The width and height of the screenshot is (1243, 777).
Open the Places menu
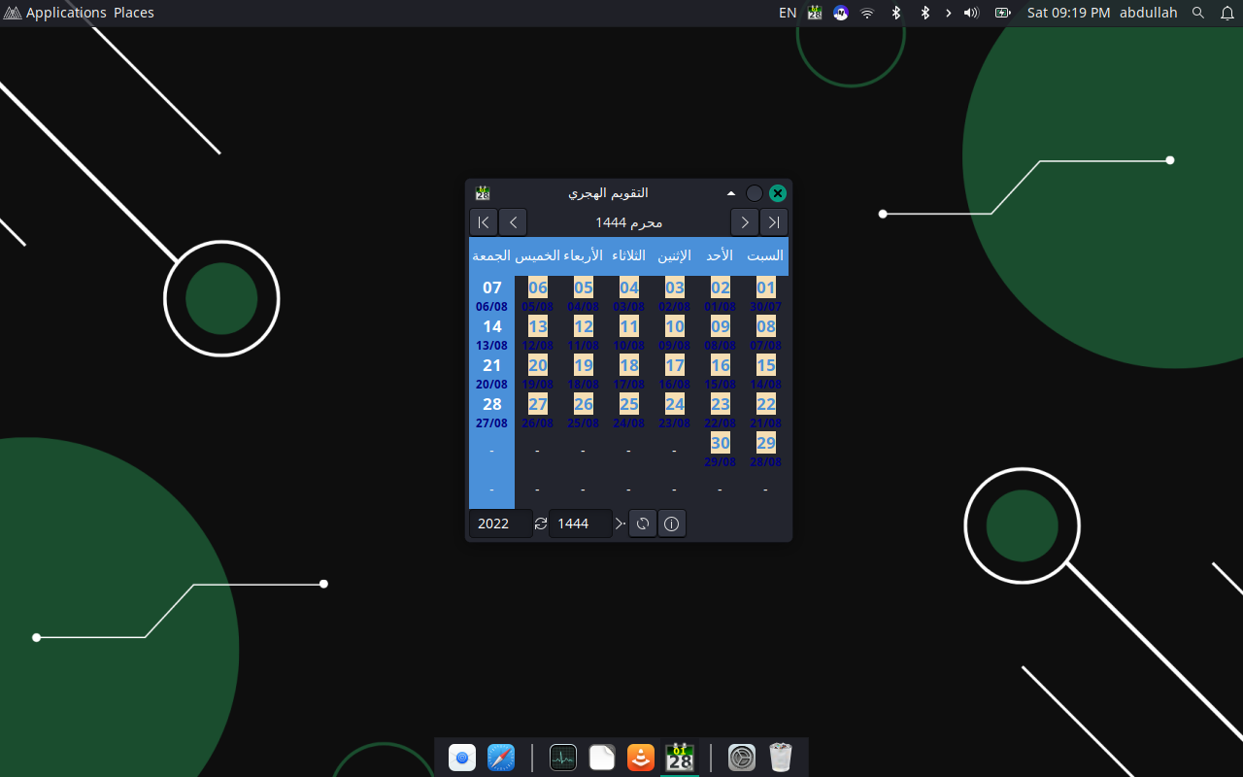coord(134,13)
